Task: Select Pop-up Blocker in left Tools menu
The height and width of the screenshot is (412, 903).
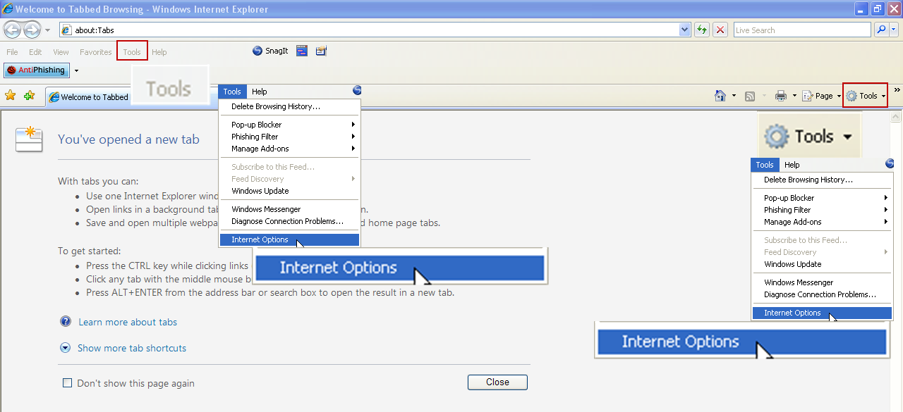Action: [x=289, y=125]
